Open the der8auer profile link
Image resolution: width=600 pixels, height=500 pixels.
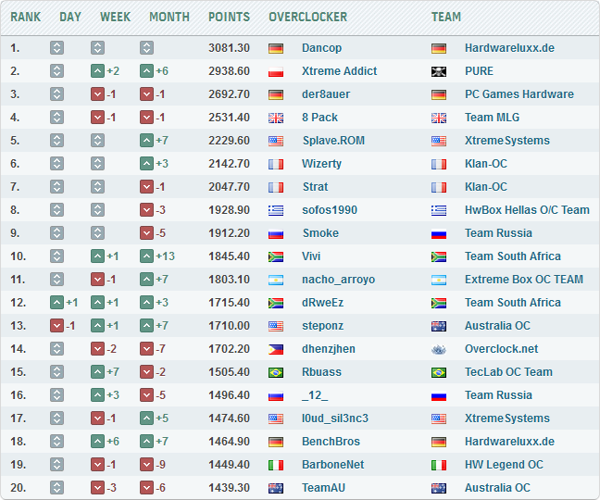[326, 94]
